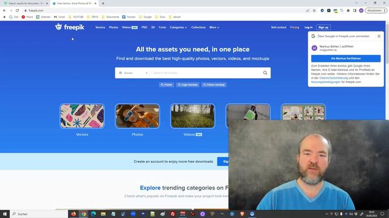Click the Log in link
Image resolution: width=389 pixels, height=218 pixels.
(308, 27)
